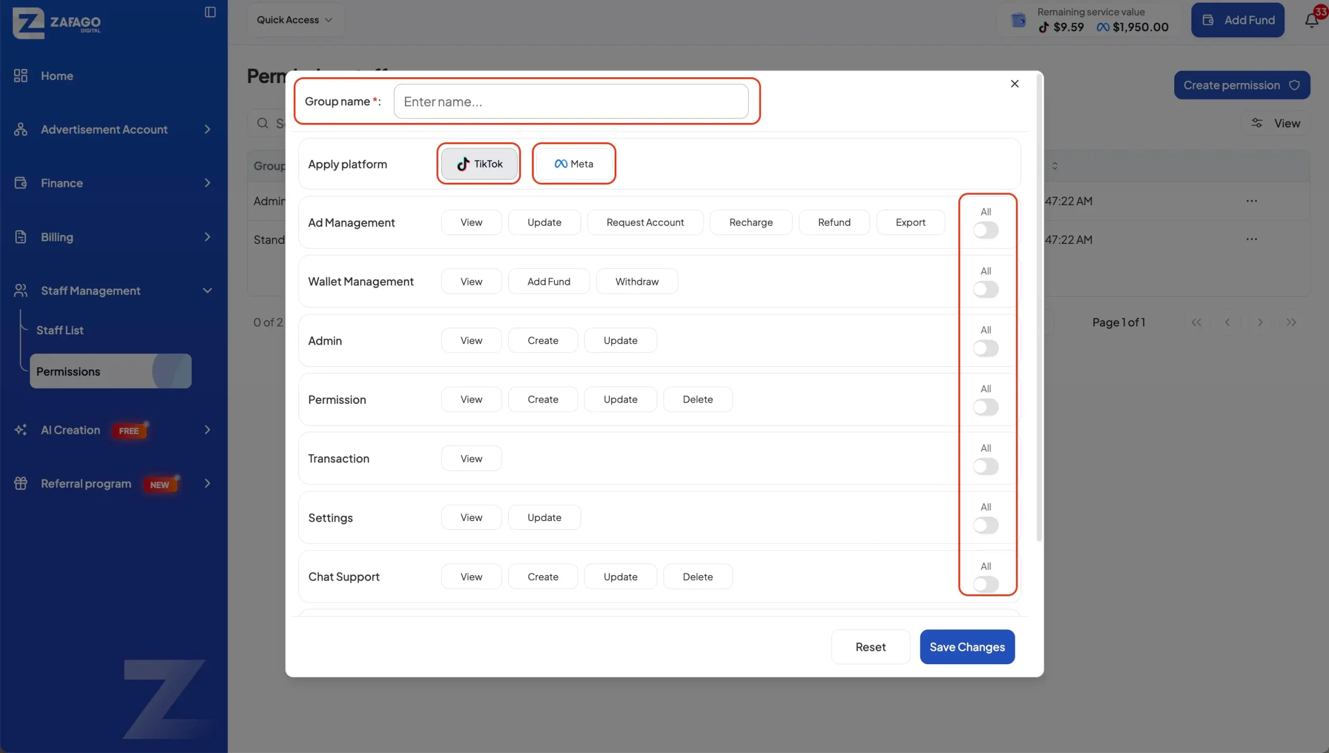This screenshot has width=1329, height=753.
Task: Expand Advertisement Account chevron
Action: coord(207,129)
